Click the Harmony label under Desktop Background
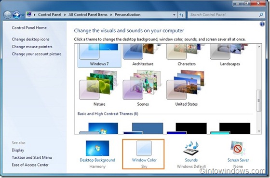 [97, 166]
